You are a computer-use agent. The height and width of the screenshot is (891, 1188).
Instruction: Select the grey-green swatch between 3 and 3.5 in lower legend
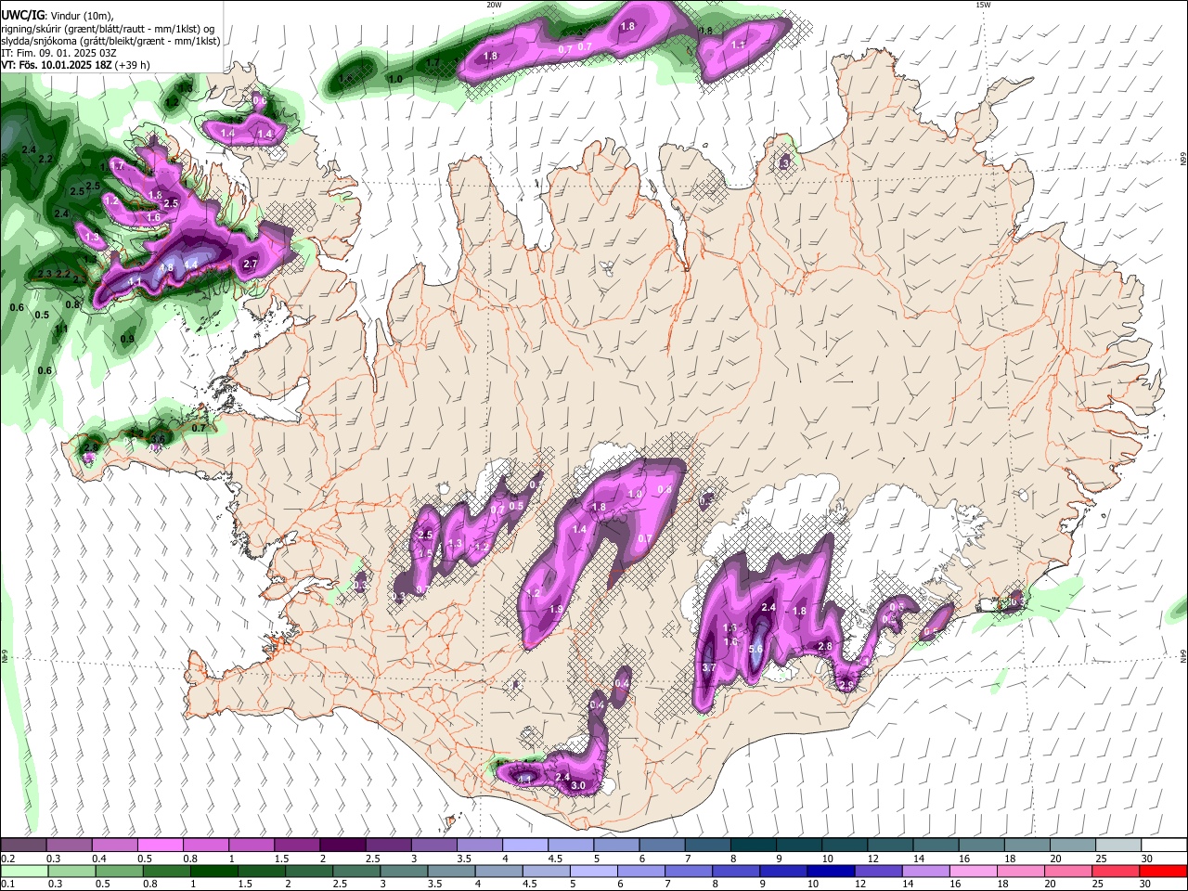(x=404, y=871)
